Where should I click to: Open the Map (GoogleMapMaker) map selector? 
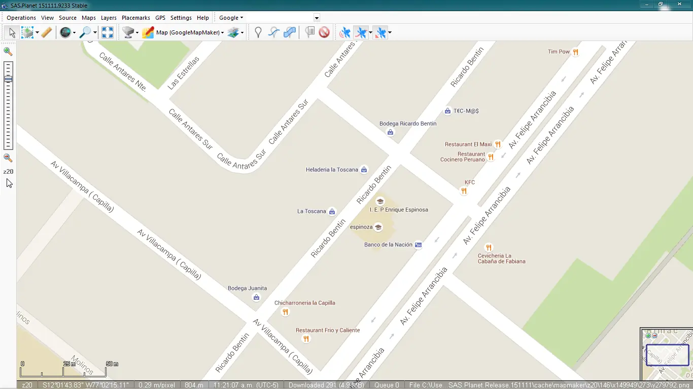[183, 32]
